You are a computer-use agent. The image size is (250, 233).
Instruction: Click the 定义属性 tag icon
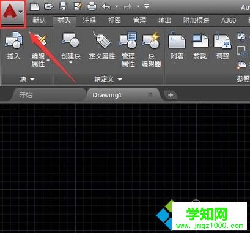101,40
